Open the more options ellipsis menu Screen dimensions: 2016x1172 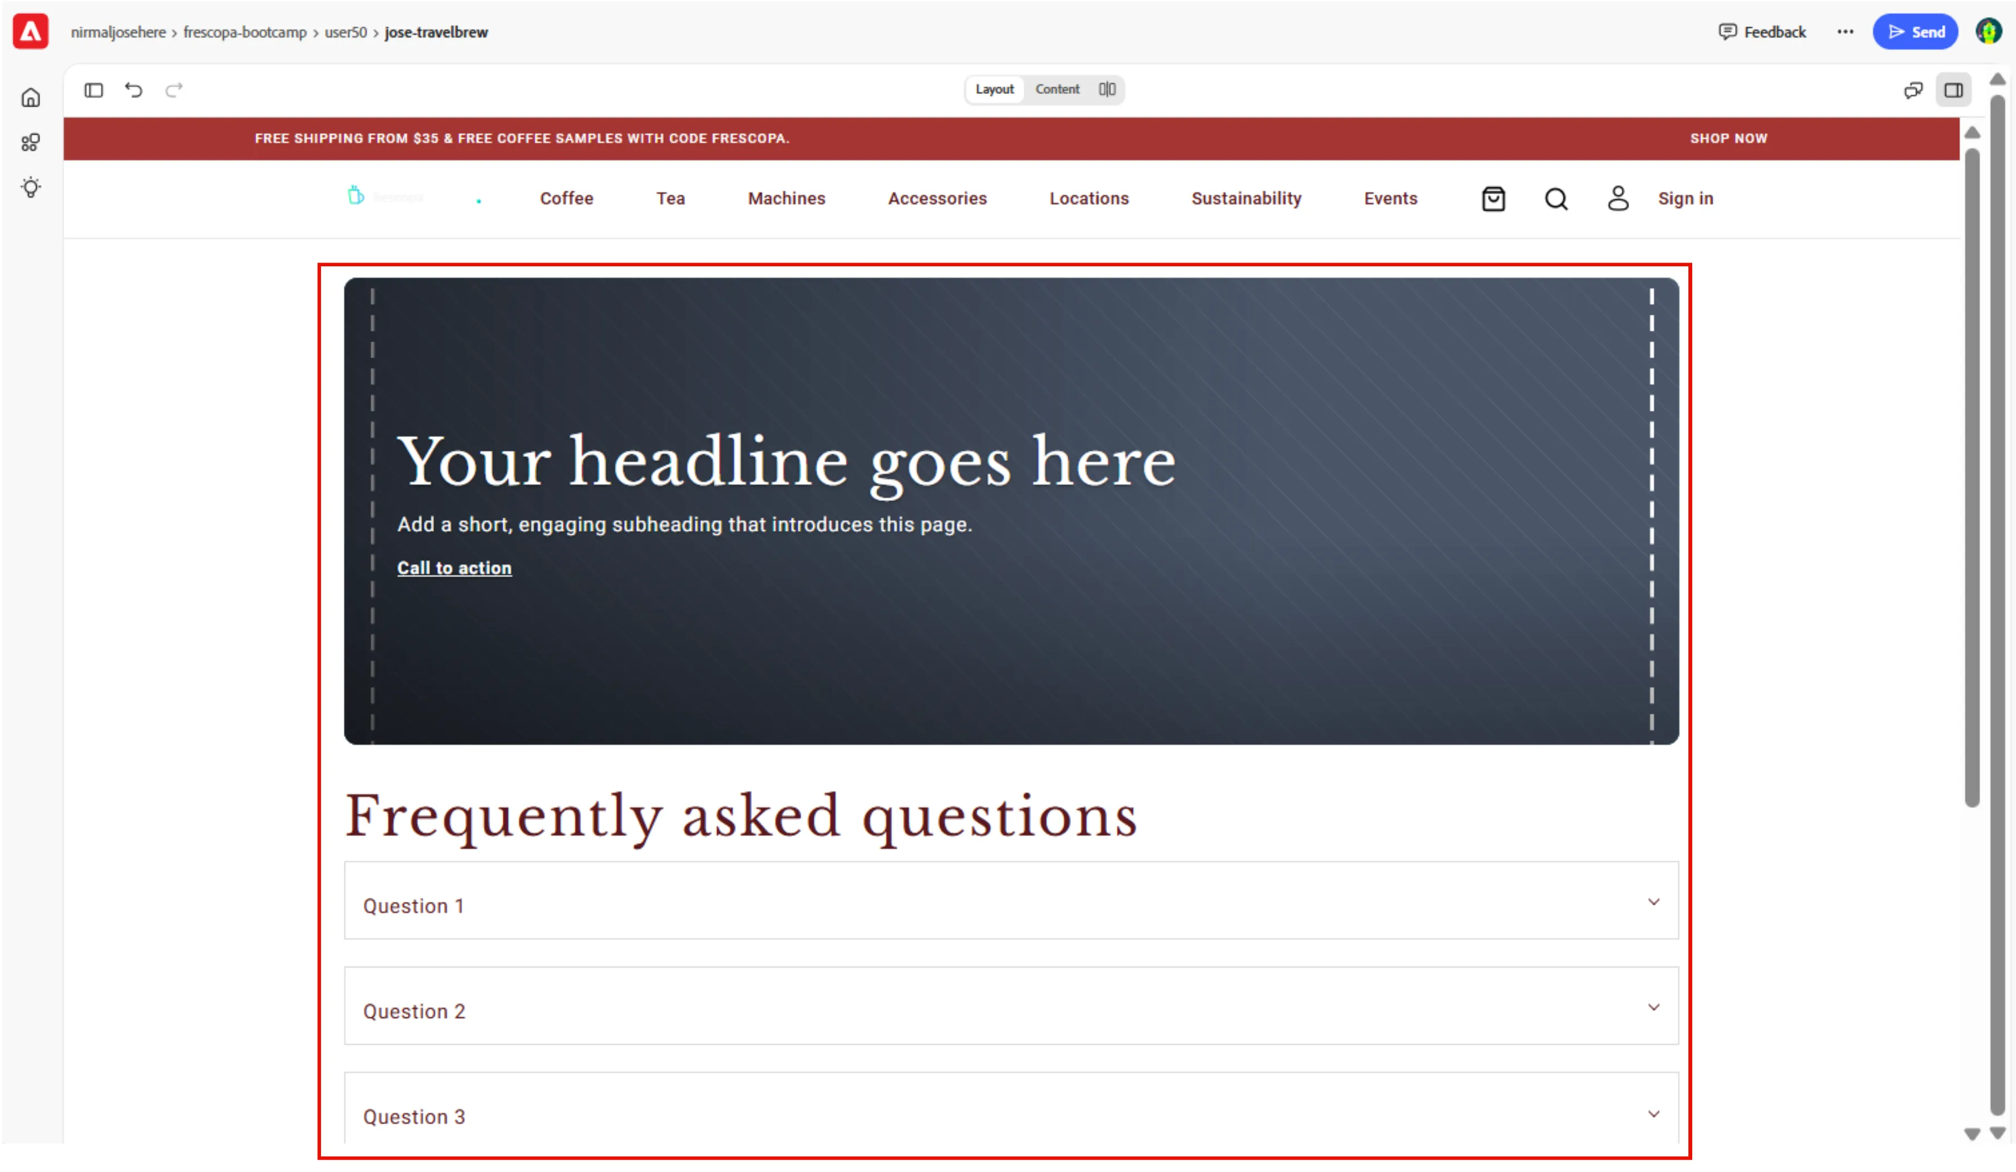[1845, 32]
